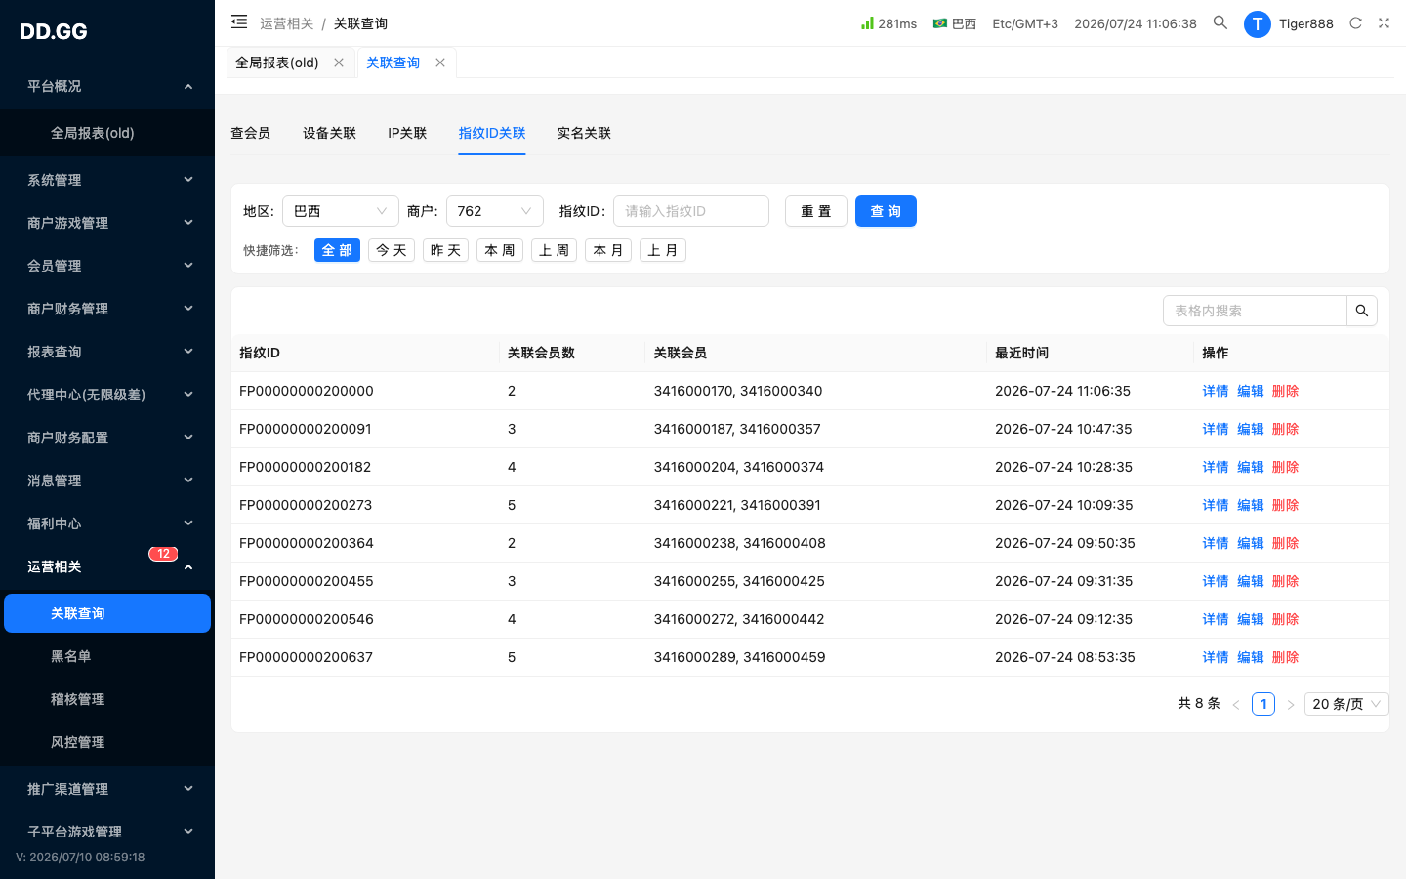Click 删除 for FP00000000200182
Image resolution: width=1406 pixels, height=879 pixels.
point(1286,467)
